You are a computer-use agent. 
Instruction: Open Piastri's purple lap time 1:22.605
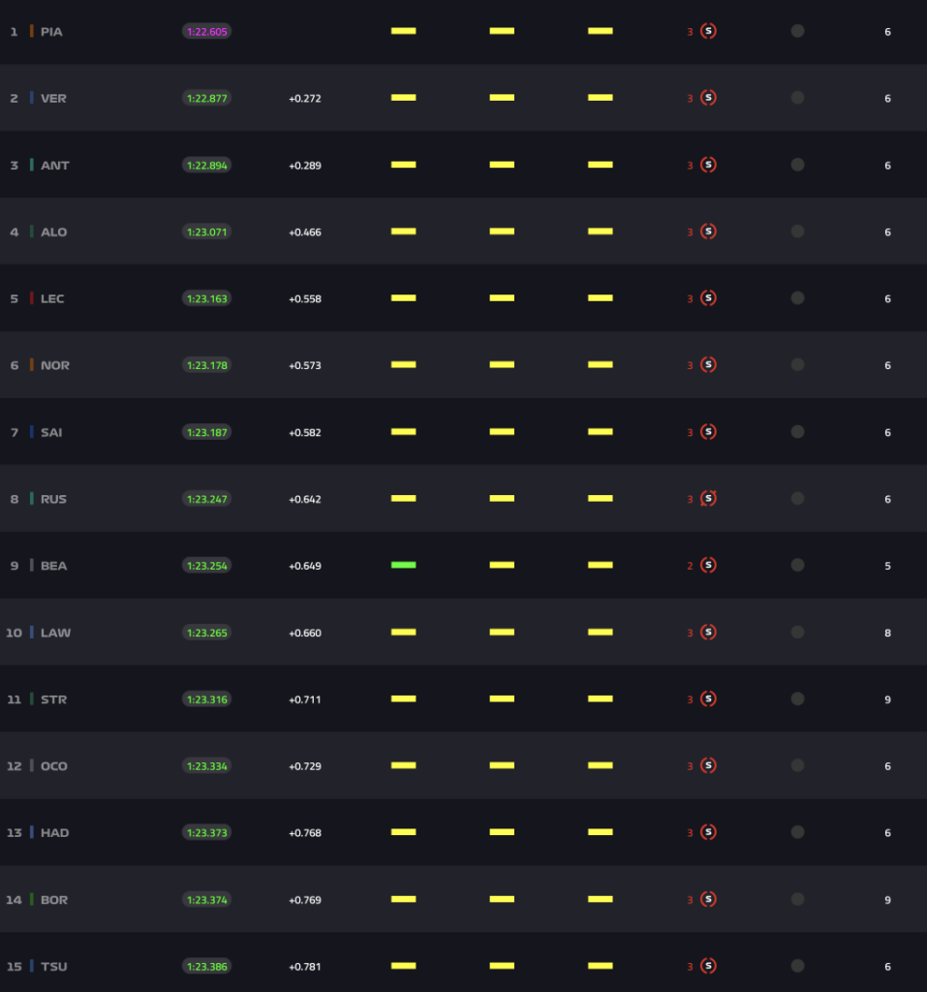tap(206, 30)
